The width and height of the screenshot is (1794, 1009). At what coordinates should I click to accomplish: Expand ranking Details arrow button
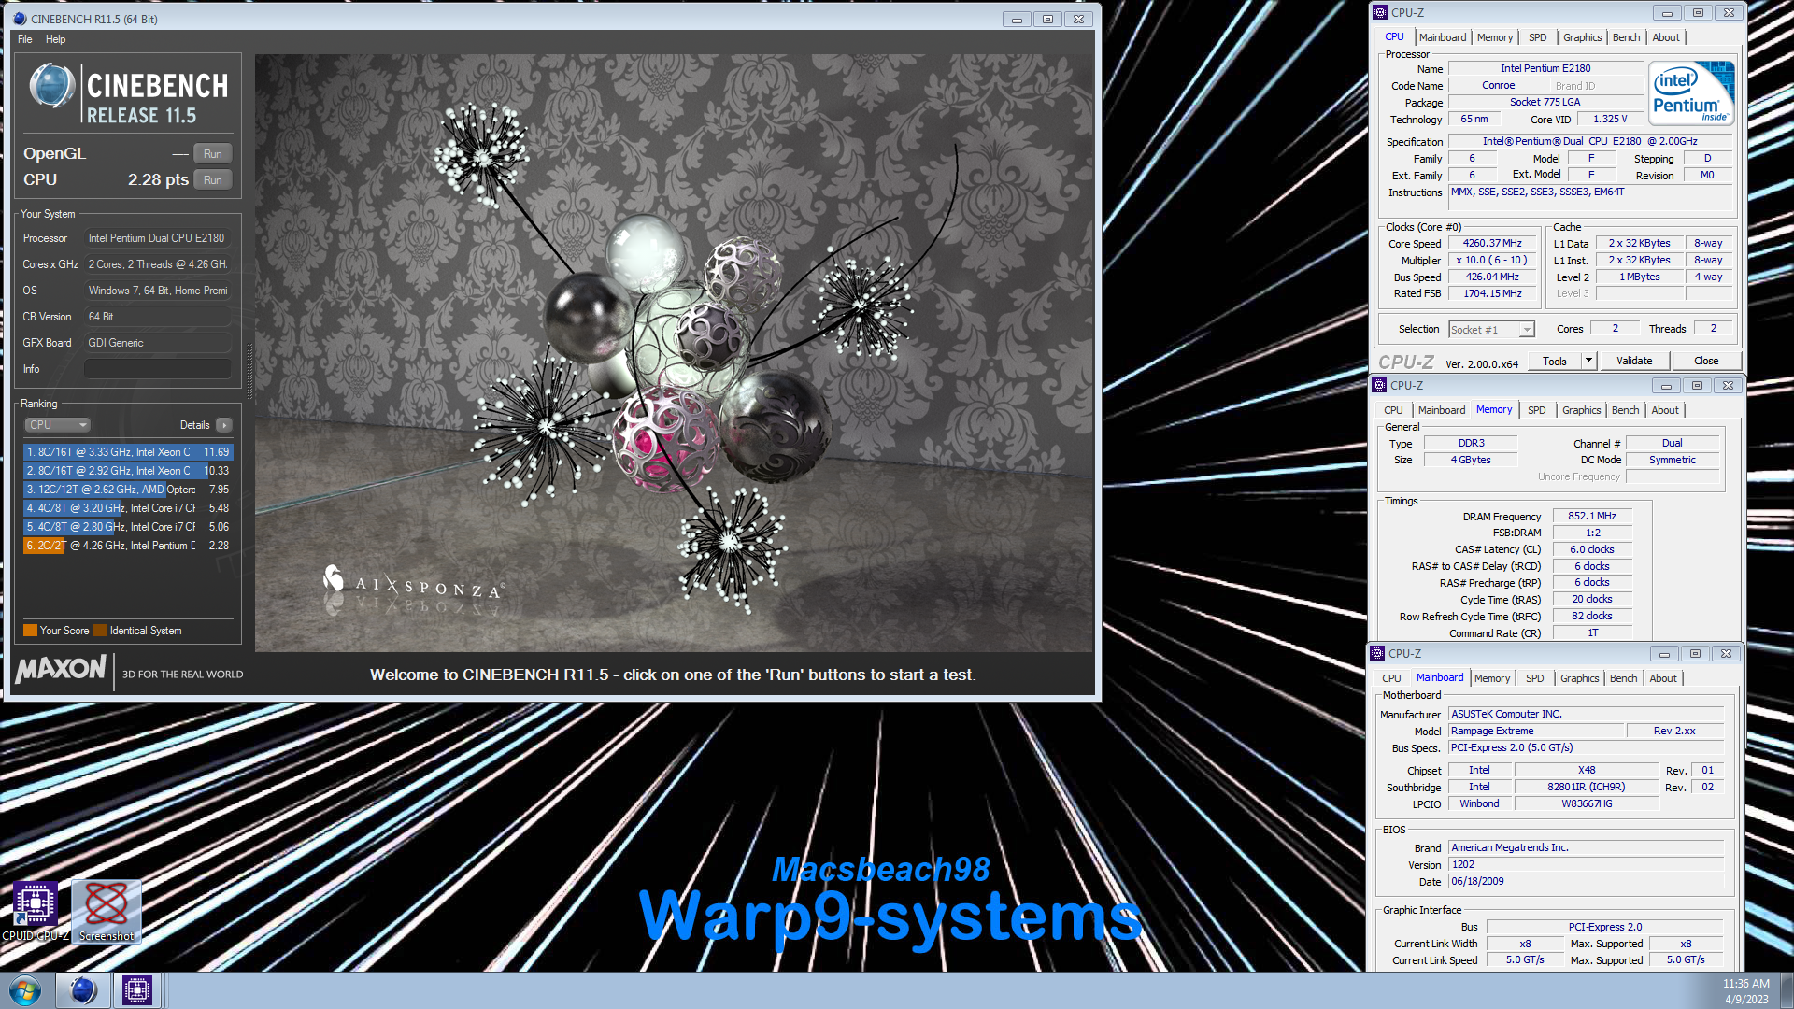[224, 425]
